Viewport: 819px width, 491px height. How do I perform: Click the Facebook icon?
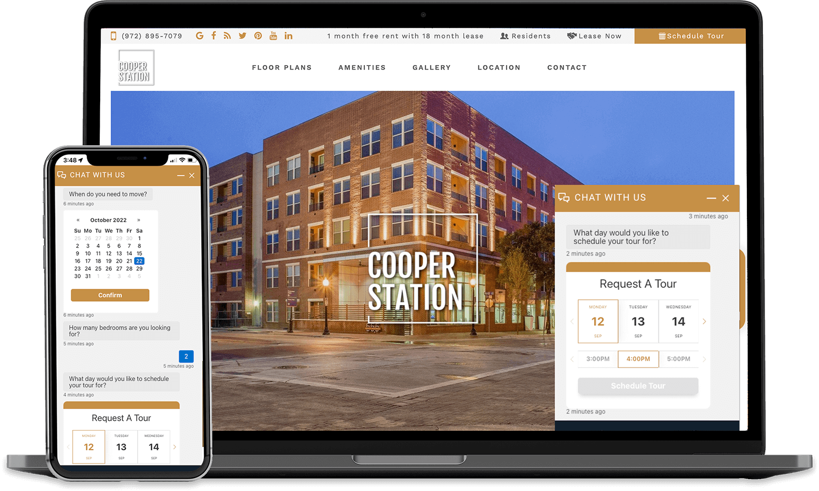pos(213,36)
